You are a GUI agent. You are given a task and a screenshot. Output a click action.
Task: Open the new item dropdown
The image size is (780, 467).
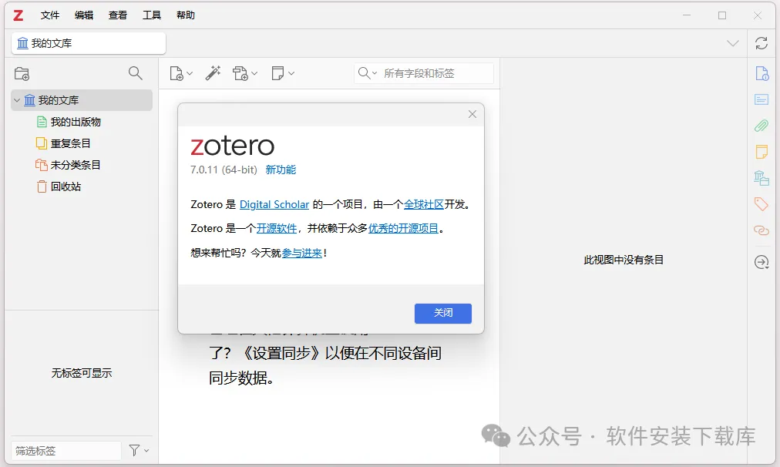coord(181,74)
